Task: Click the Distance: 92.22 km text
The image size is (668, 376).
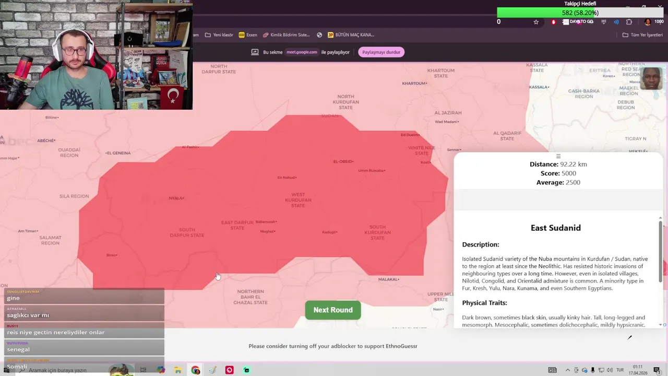Action: click(x=558, y=164)
